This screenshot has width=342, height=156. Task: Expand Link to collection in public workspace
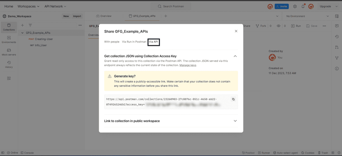point(235,121)
